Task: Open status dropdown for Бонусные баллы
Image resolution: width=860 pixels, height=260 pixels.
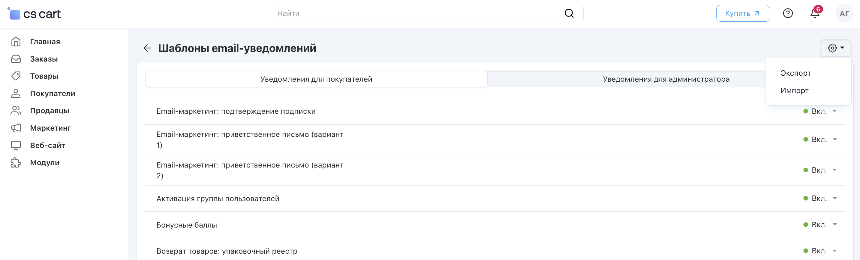Action: tap(820, 225)
